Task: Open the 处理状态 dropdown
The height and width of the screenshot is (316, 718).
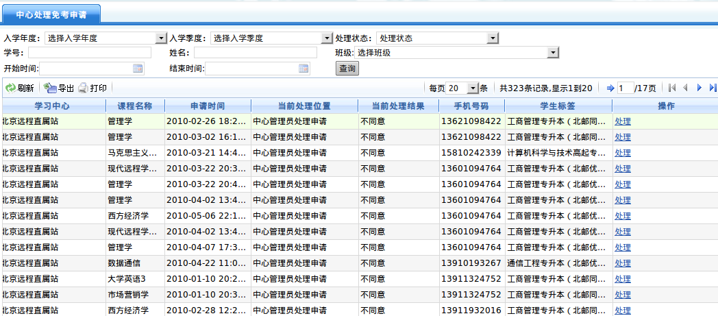Action: click(x=492, y=38)
